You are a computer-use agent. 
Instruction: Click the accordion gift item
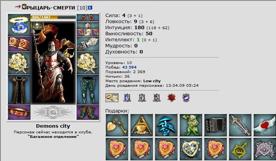[215, 125]
